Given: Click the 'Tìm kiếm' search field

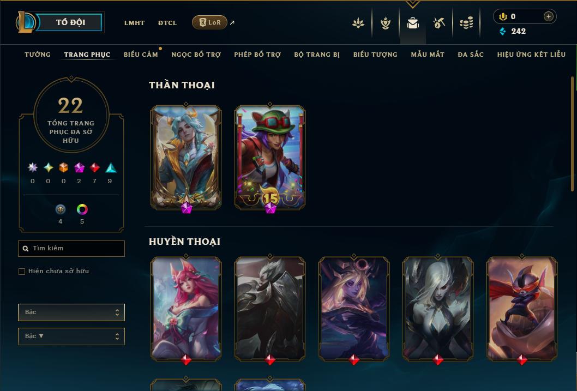Looking at the screenshot, I should 71,249.
